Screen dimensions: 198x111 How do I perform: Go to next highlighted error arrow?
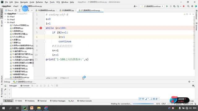click(x=193, y=14)
